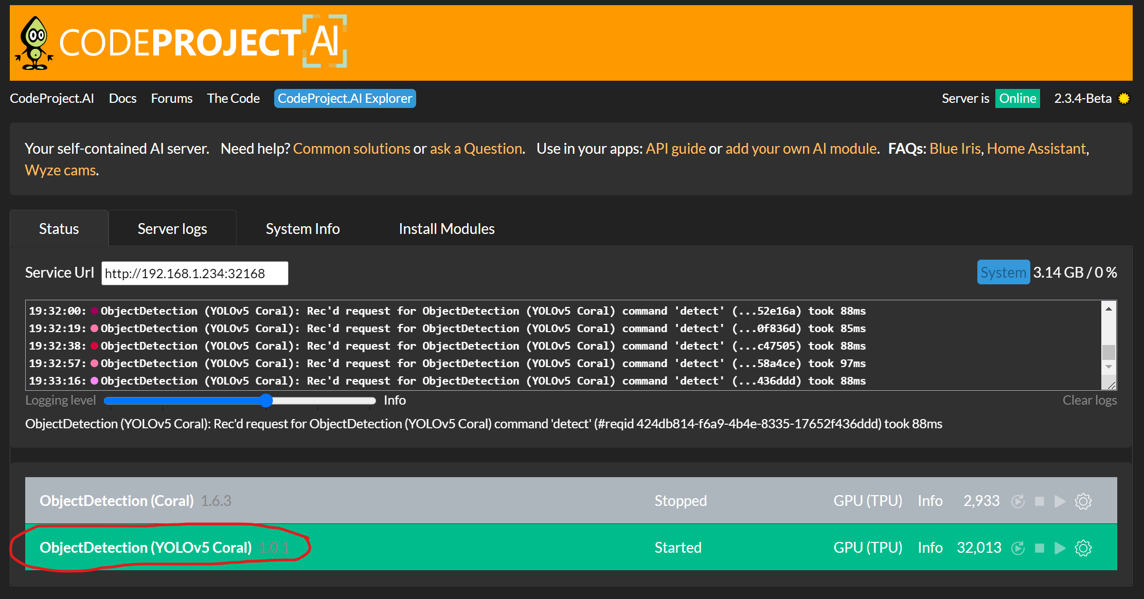Viewport: 1144px width, 599px height.
Task: Click the CODEPROJECT AI header logo text
Action: 203,42
